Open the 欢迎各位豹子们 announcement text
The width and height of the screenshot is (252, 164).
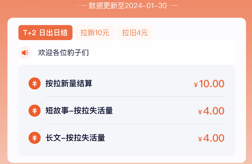click(63, 53)
